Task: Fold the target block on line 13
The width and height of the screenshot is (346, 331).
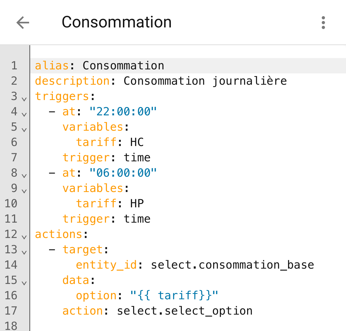Action: (24, 252)
